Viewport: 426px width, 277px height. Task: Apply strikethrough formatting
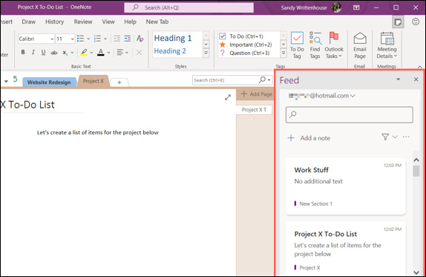(x=54, y=53)
